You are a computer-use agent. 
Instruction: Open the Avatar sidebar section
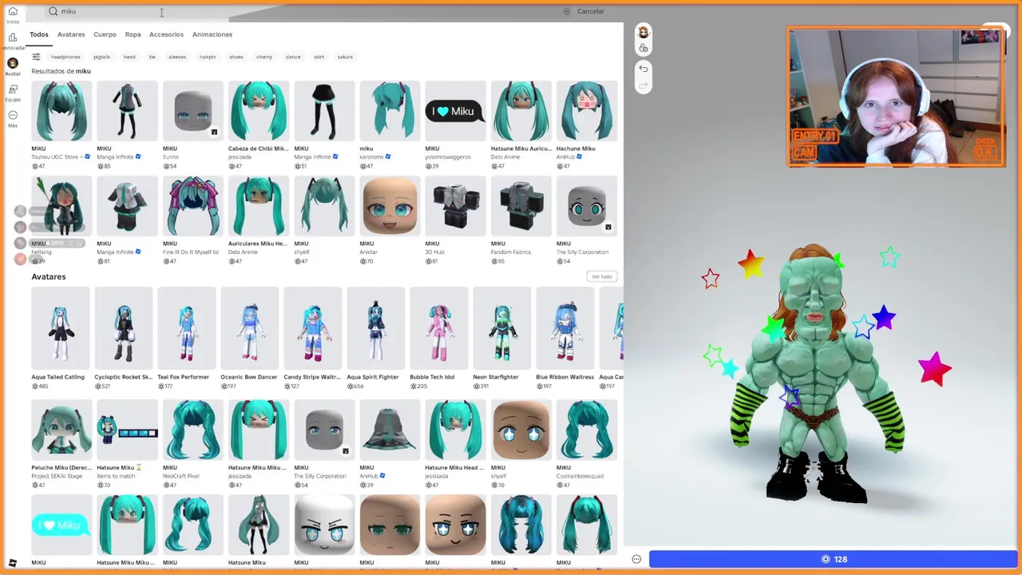[13, 67]
